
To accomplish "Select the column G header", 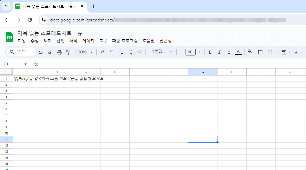I will [x=203, y=72].
